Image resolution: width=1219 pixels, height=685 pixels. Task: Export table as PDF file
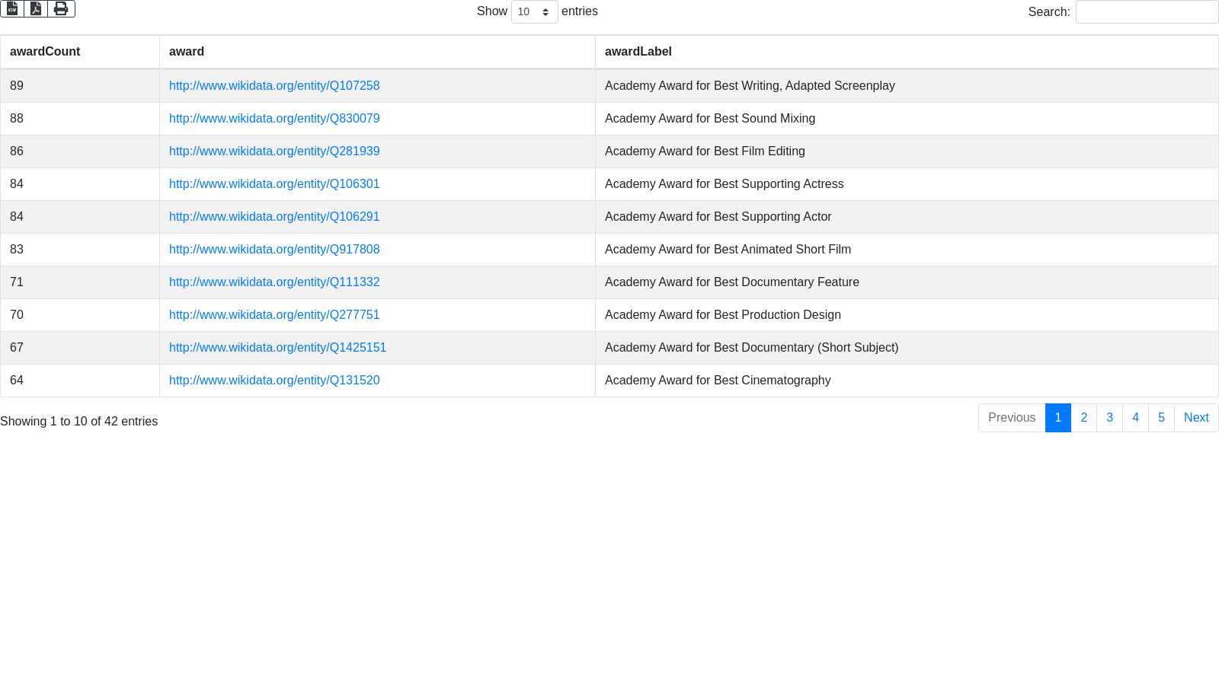pos(36,8)
